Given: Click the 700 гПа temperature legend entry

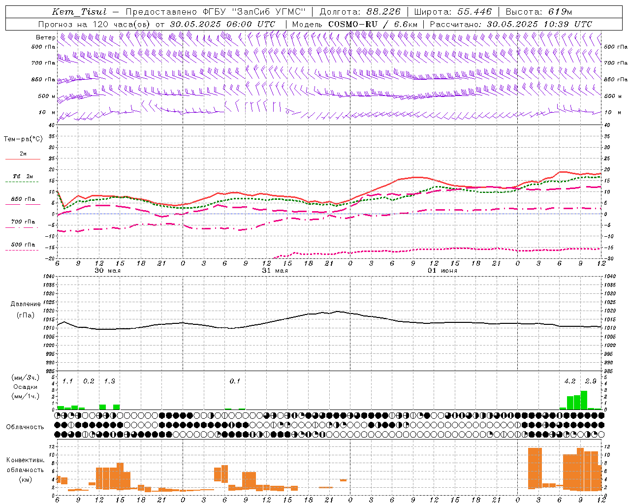Looking at the screenshot, I should click(23, 221).
